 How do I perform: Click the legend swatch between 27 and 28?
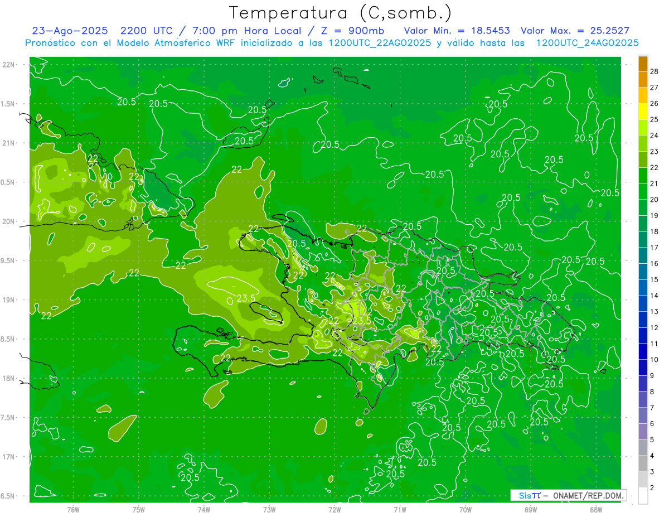coord(643,79)
